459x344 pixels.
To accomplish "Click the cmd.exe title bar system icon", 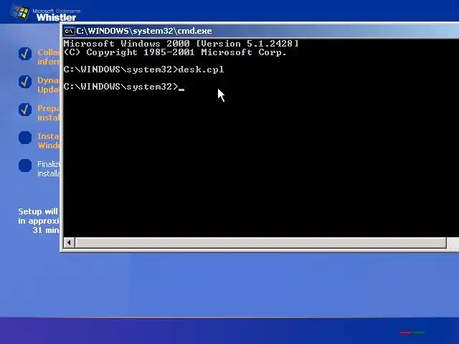I will (70, 31).
